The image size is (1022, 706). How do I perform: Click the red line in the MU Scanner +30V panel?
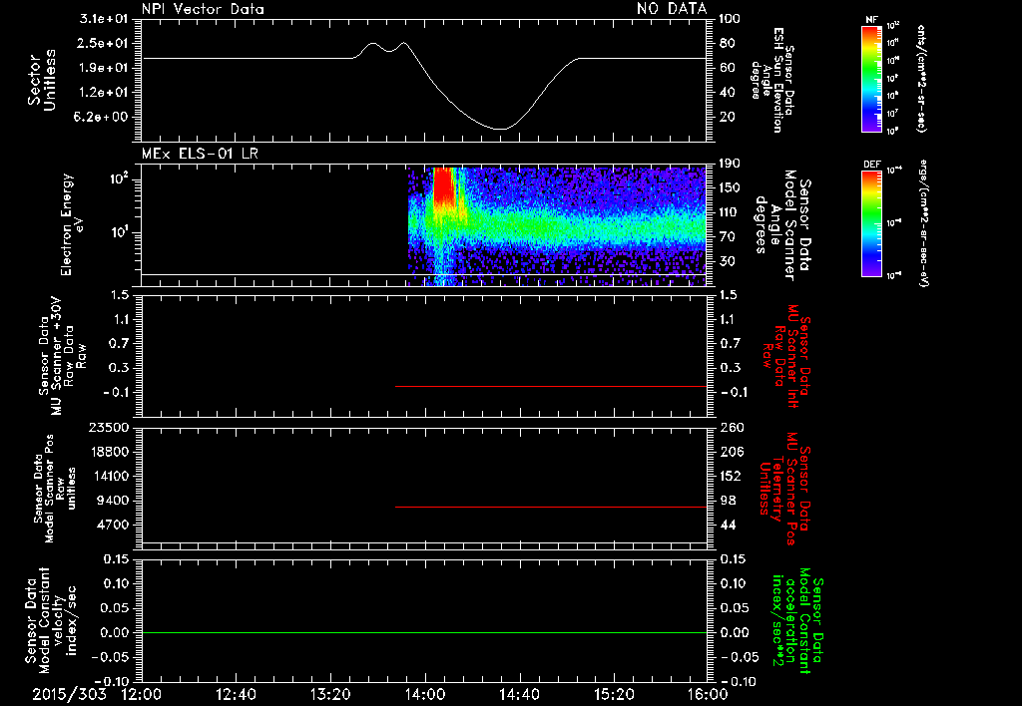click(x=551, y=386)
